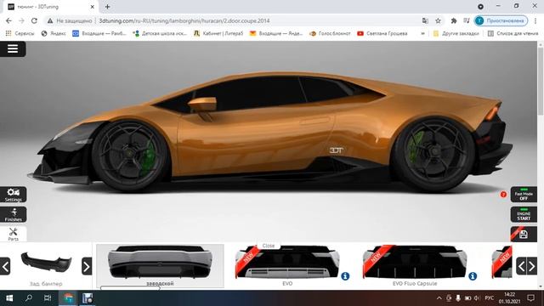This screenshot has height=306, width=544.
Task: Open the Сервисы apps bookmark
Action: (20, 34)
